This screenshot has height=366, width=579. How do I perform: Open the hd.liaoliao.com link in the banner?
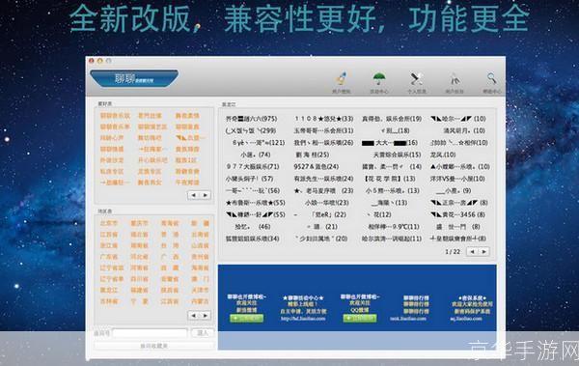coord(303,319)
